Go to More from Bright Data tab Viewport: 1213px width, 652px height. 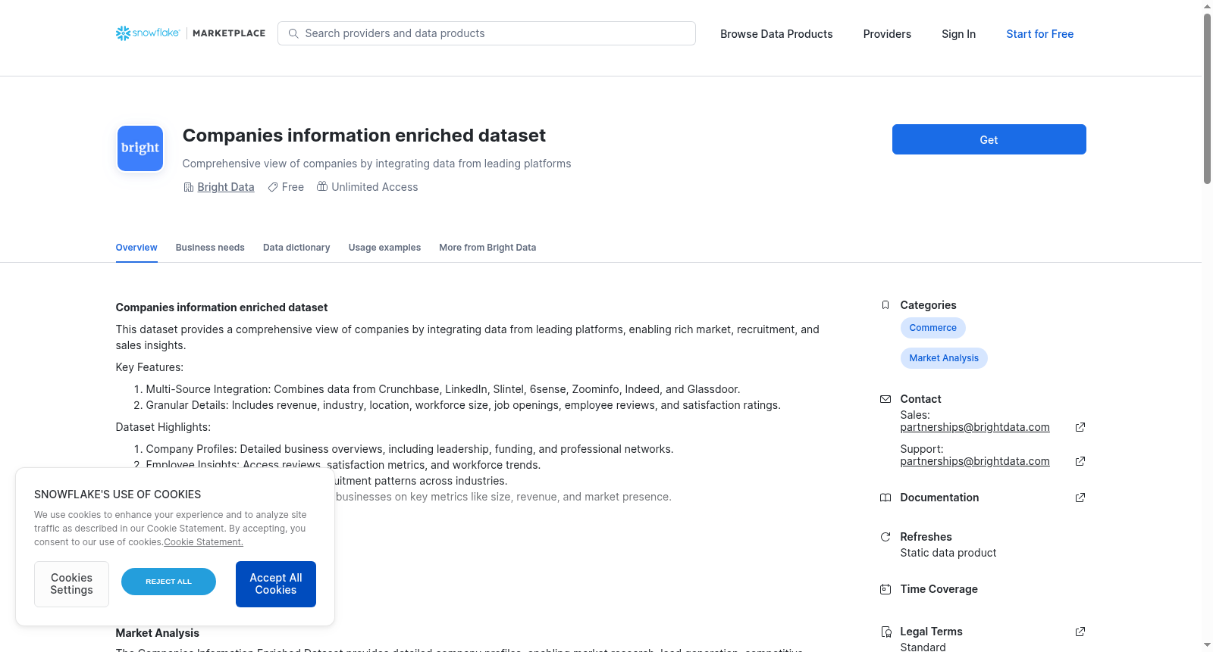[487, 248]
